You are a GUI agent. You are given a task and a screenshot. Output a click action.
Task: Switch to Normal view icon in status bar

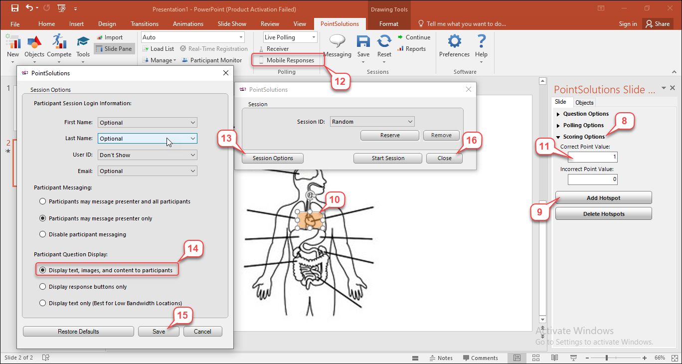517,358
